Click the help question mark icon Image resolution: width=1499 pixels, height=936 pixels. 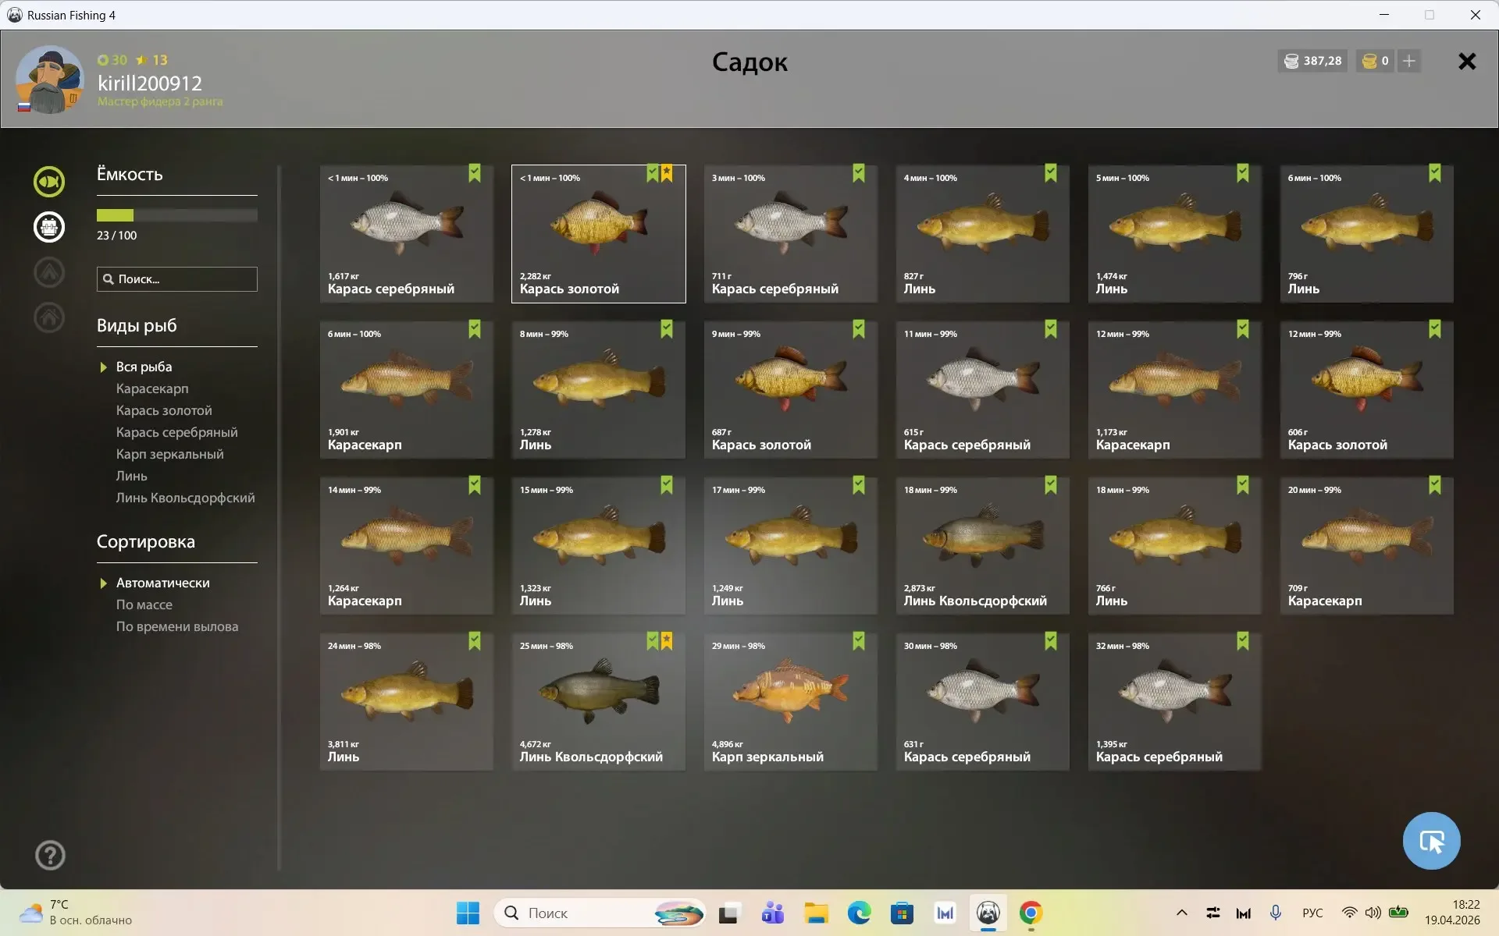tap(50, 856)
